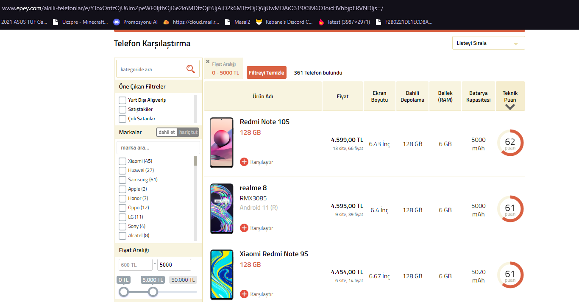Click plus icon to compare realme 8
579x302 pixels.
tap(244, 228)
